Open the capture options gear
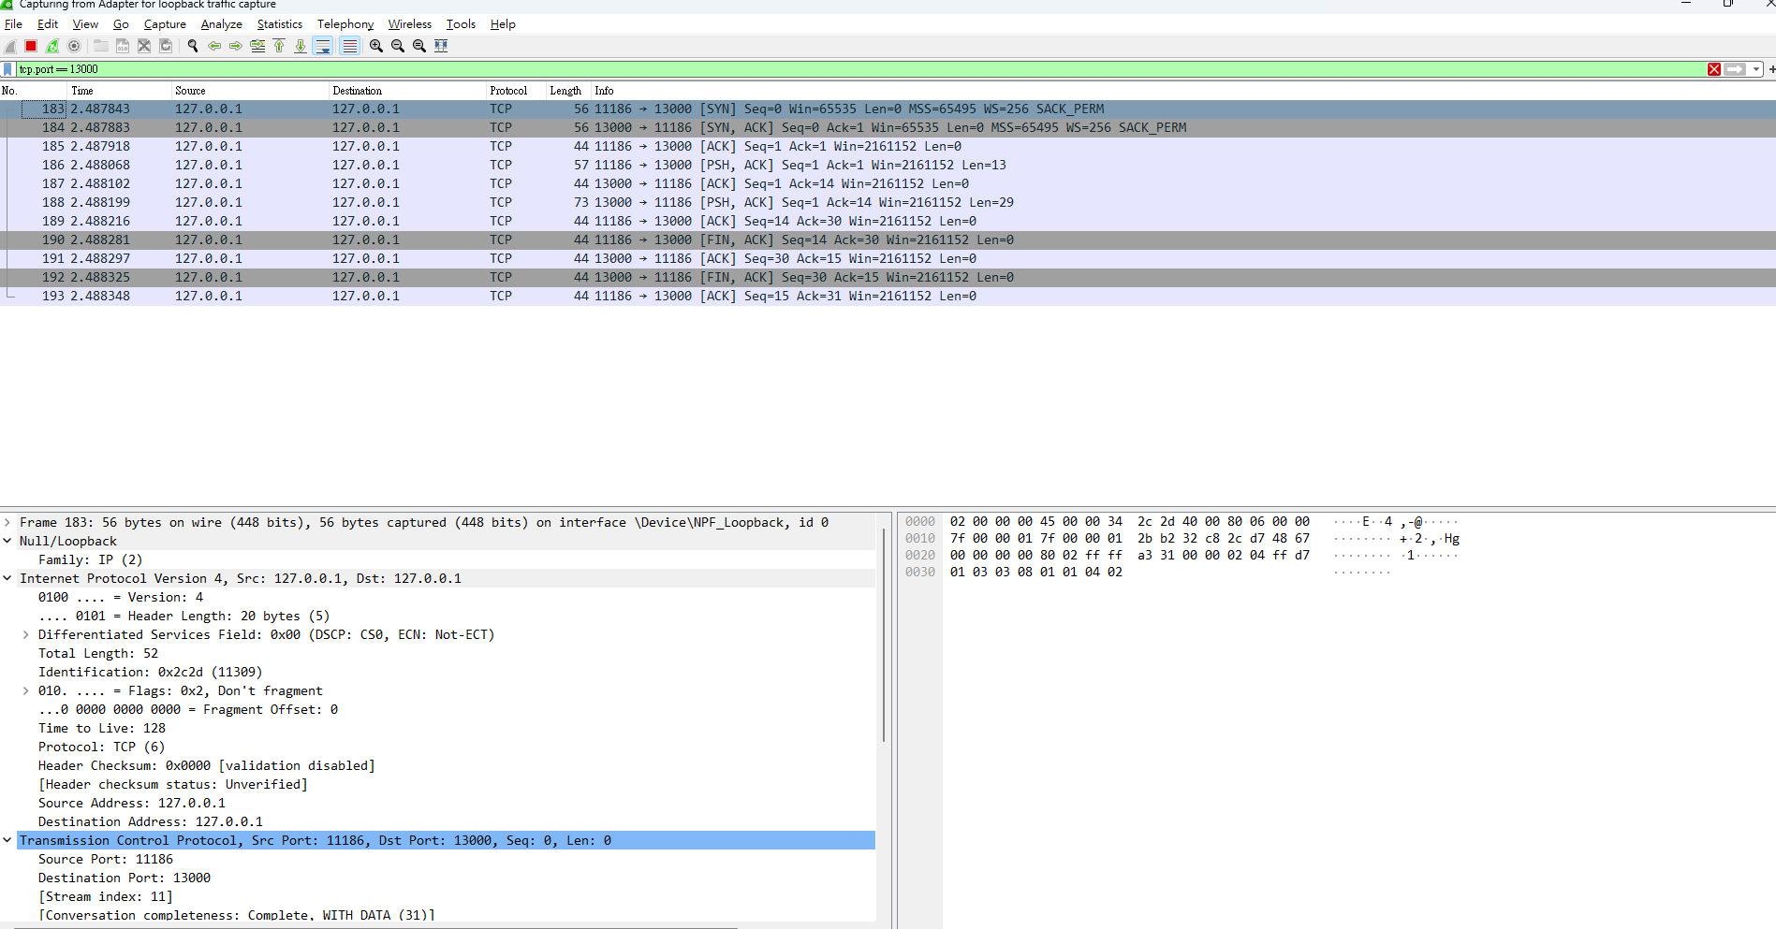This screenshot has height=929, width=1776. click(x=74, y=46)
